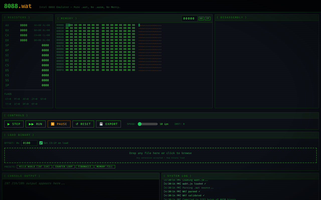Select the BX register value
The width and height of the screenshot is (321, 200).
point(24,30)
